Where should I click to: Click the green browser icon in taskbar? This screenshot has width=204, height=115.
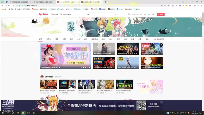[x=23, y=113]
